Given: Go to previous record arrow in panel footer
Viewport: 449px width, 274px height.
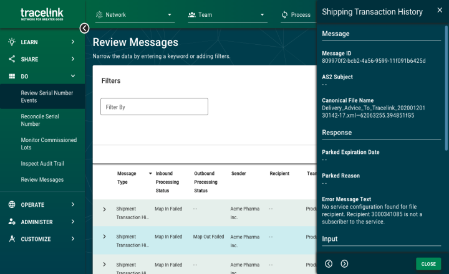Looking at the screenshot, I should coord(329,263).
